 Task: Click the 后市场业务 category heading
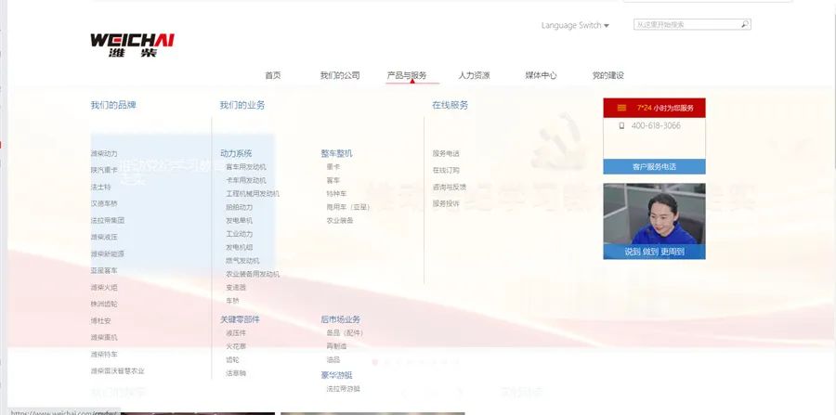(x=341, y=319)
